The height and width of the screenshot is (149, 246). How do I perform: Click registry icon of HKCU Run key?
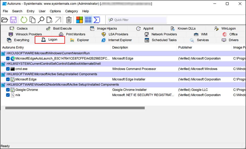[x=3, y=54]
